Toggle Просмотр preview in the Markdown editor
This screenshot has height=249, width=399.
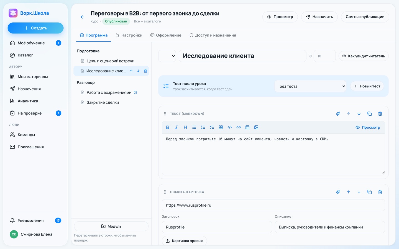368,127
